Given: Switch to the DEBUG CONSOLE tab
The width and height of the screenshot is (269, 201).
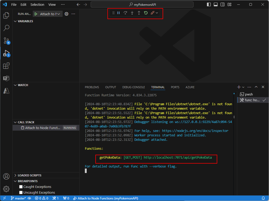Looking at the screenshot, I should tap(134, 87).
